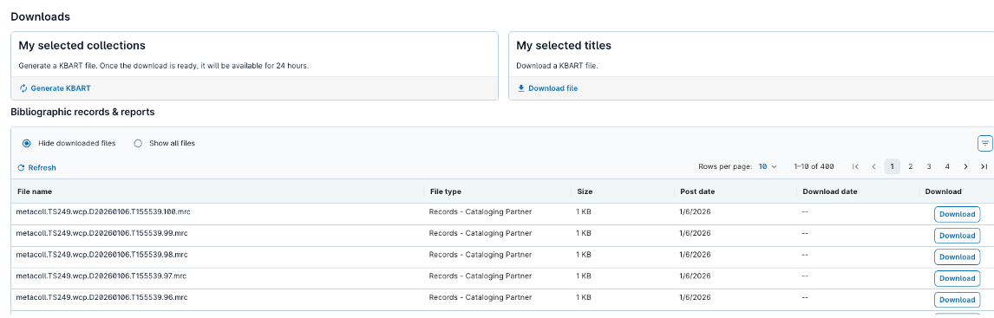Screen dimensions: 994x318
Task: Click file name metacoll.TS249.wcp.D20260106.T155539.97.mrc
Action: [101, 276]
